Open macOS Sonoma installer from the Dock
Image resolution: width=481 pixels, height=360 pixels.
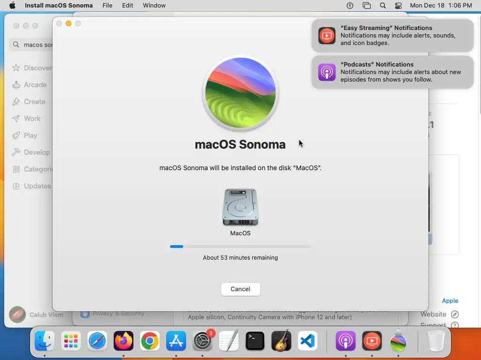pos(398,341)
